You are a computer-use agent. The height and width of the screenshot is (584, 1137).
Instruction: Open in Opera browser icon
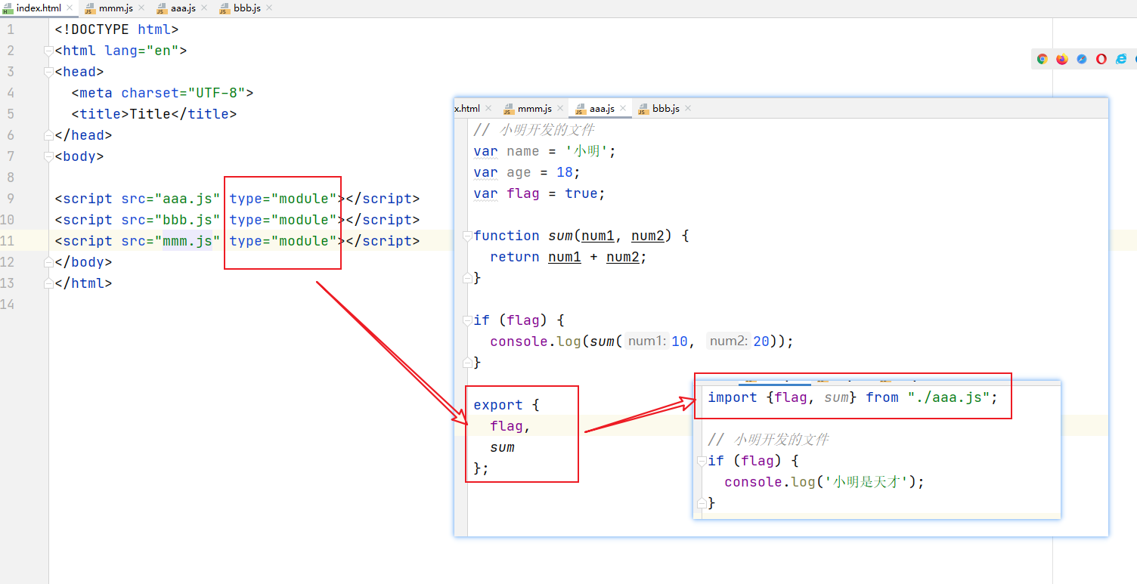1101,59
